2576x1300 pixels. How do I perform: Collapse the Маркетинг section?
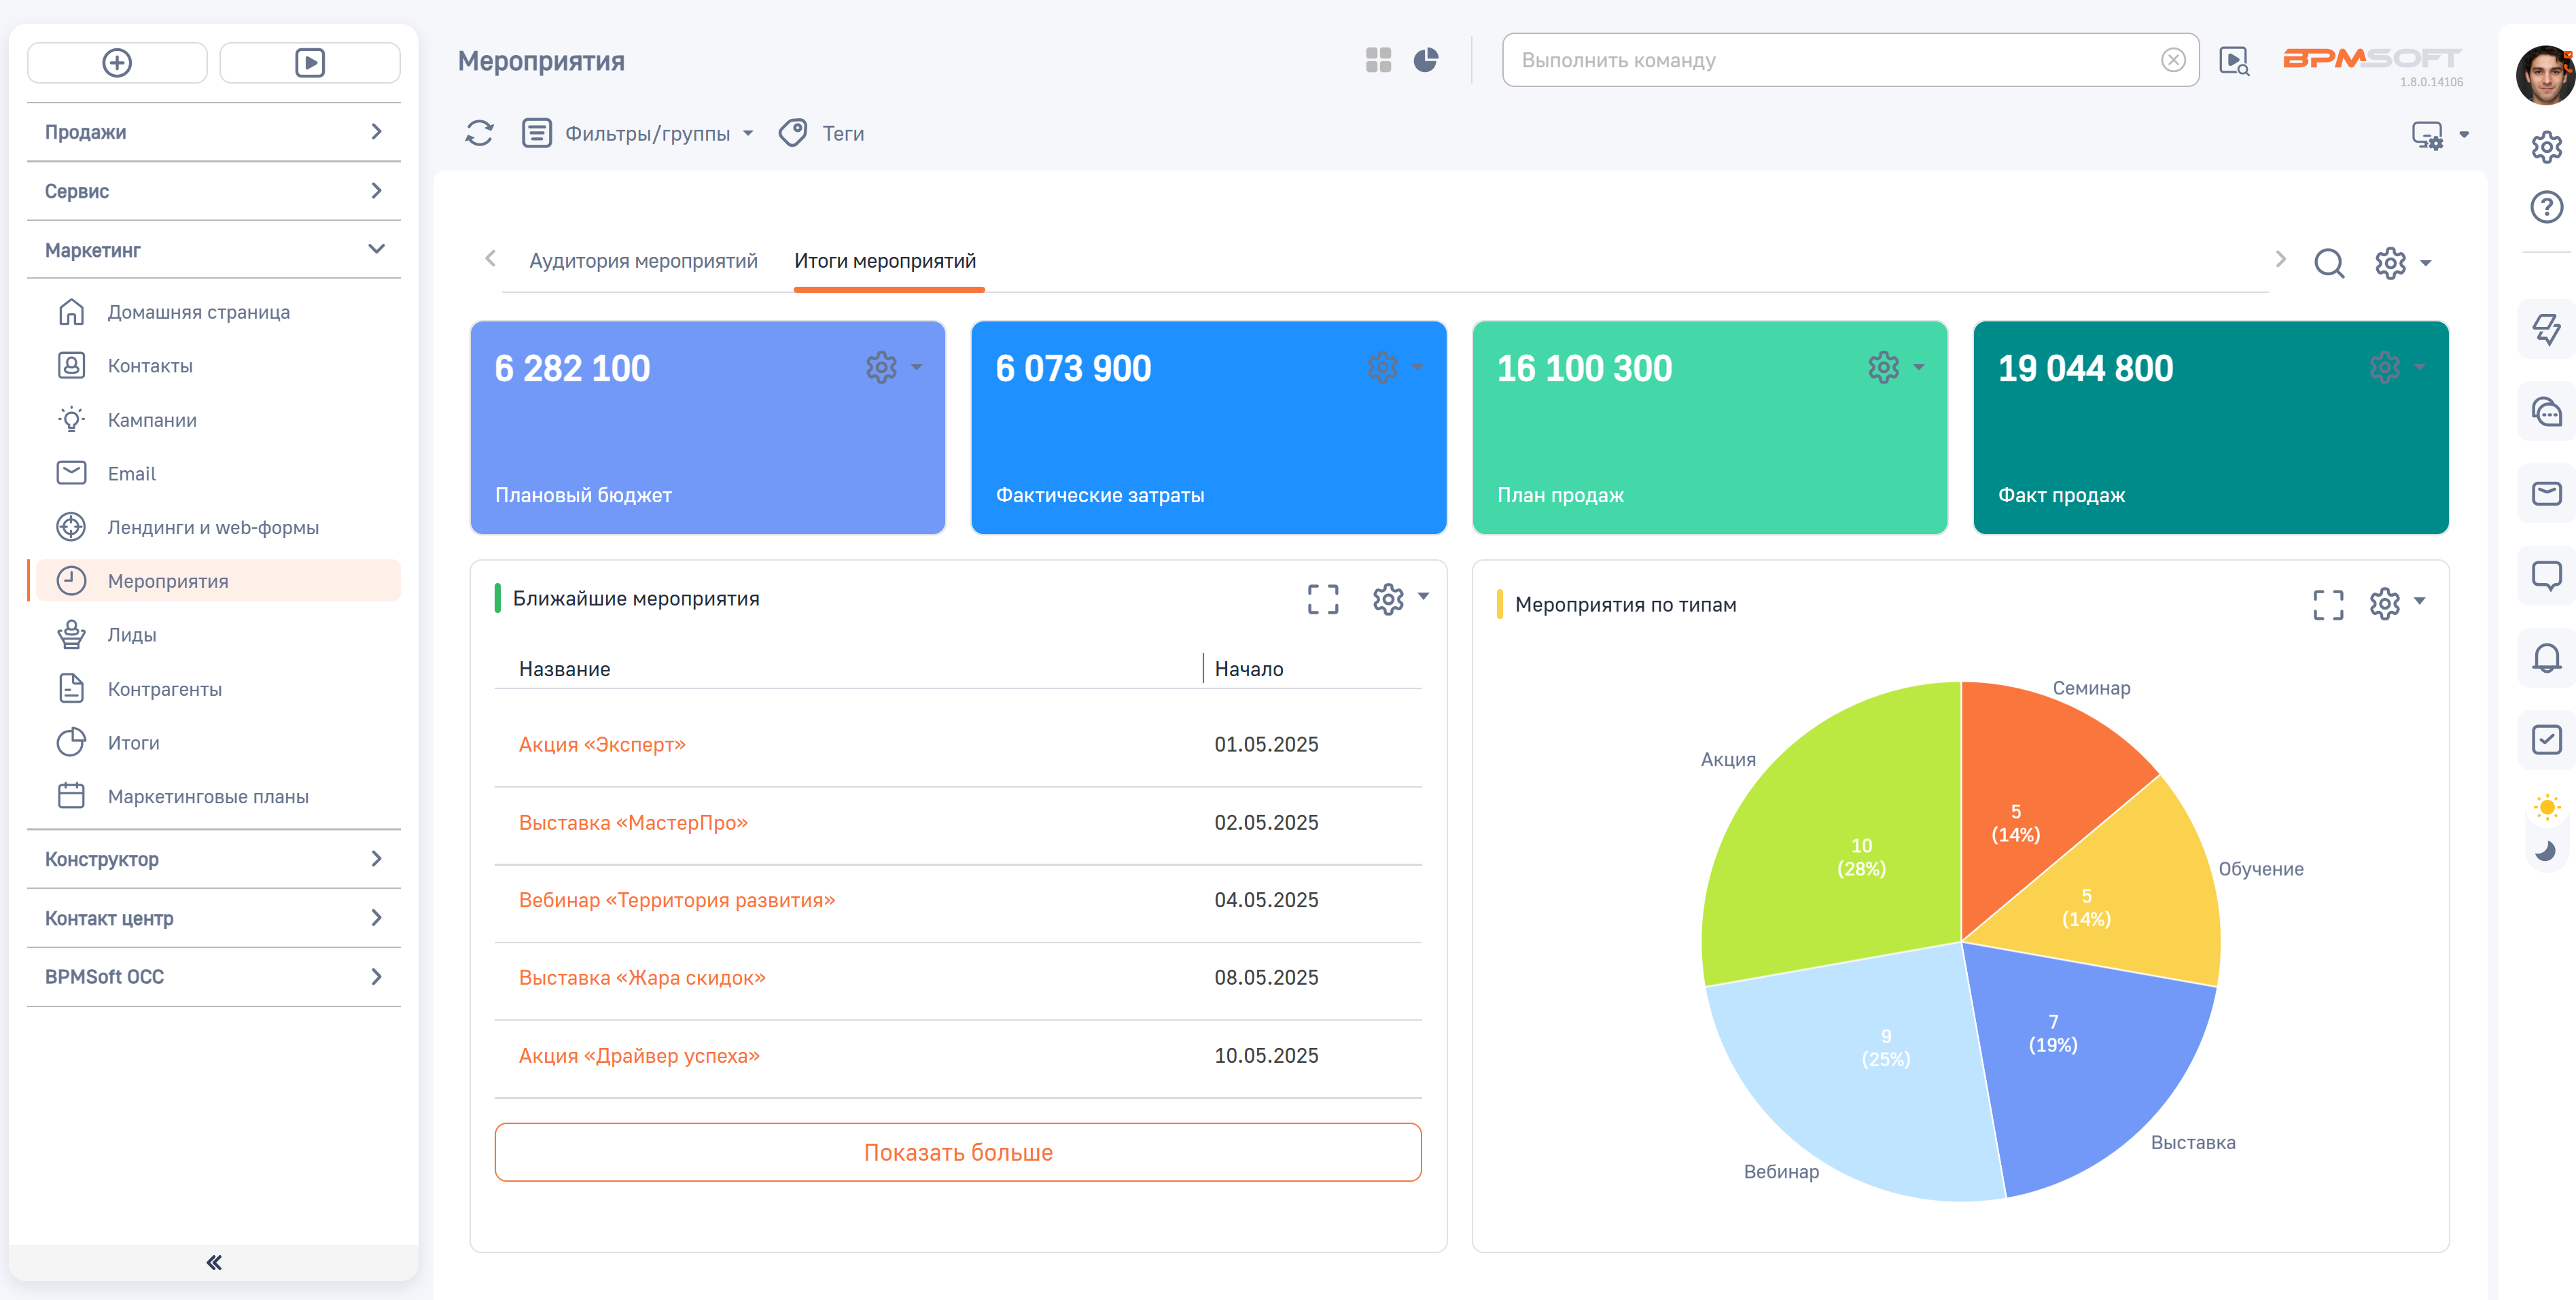pyautogui.click(x=214, y=250)
